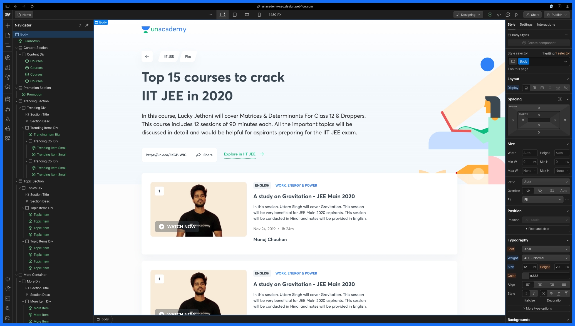Open the Designing mode dropdown
Screen dimensions: 575x326
tap(468, 15)
